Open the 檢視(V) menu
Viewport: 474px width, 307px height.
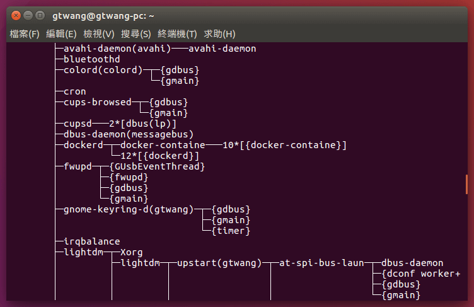coord(99,33)
